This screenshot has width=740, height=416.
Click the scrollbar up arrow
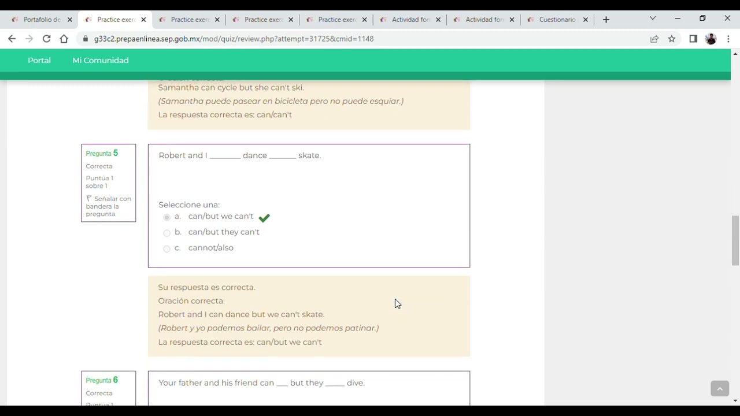click(735, 54)
